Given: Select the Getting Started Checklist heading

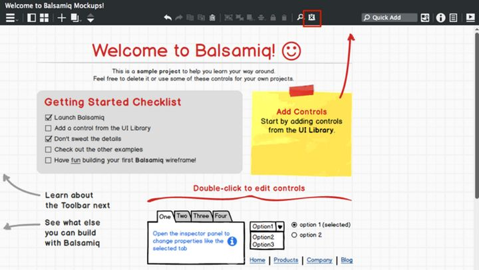Looking at the screenshot, I should 112,102.
